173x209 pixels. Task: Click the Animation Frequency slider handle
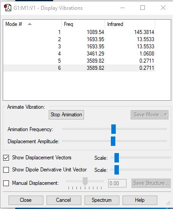pyautogui.click(x=114, y=129)
